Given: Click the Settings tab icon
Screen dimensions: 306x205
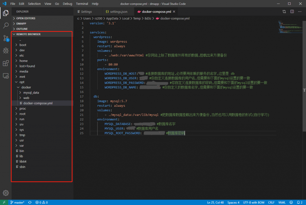Looking at the screenshot, I should (79, 12).
